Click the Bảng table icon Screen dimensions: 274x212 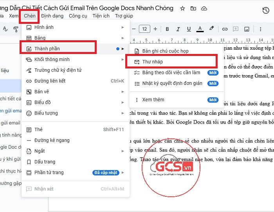(29, 38)
